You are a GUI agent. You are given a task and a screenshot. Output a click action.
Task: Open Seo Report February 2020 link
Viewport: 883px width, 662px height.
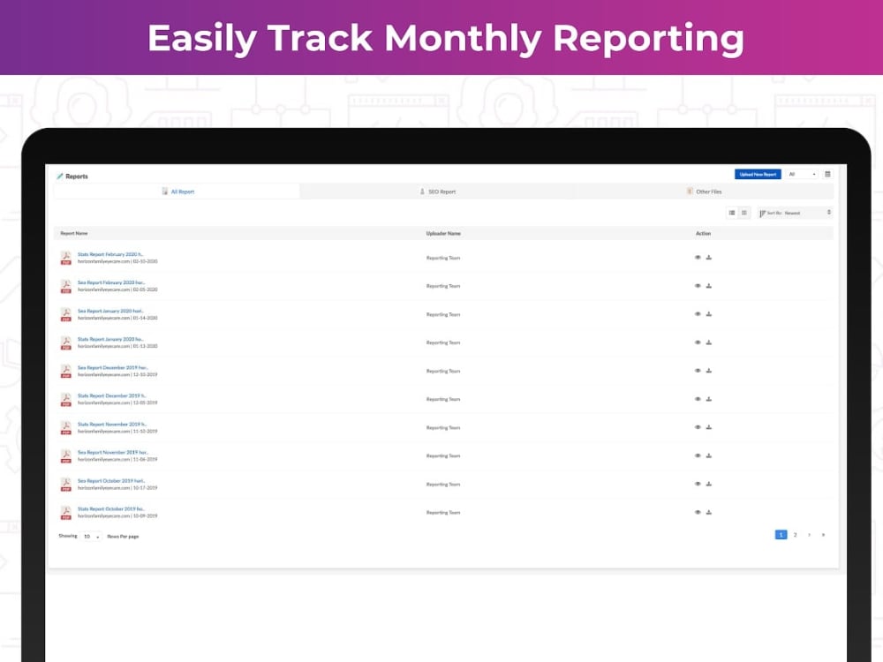111,282
